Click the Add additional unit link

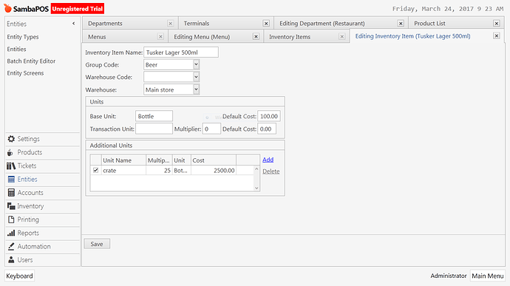[268, 160]
